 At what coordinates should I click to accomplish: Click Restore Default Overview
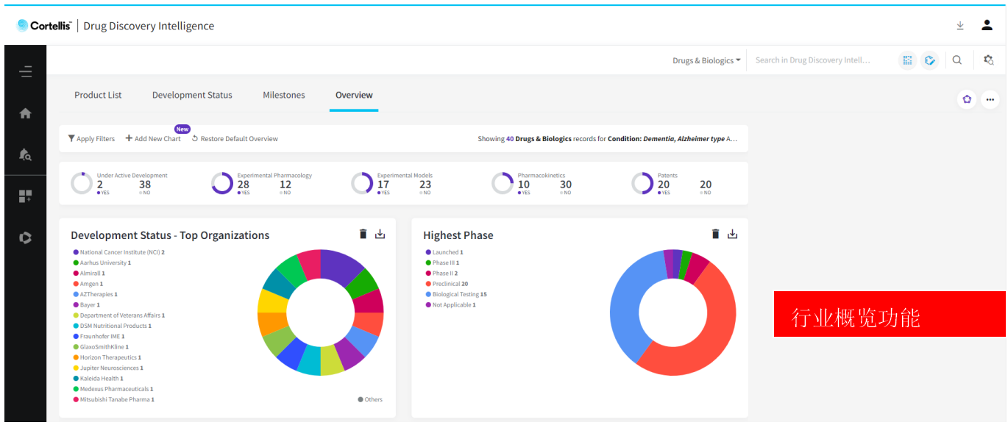235,138
